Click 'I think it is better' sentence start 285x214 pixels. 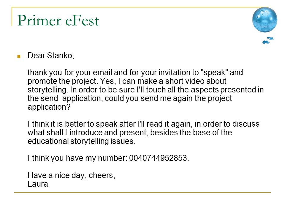tap(56, 124)
